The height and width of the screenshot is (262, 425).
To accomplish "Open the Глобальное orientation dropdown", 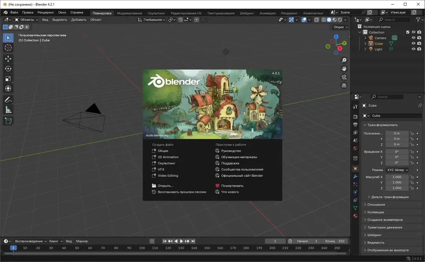I will (x=152, y=20).
